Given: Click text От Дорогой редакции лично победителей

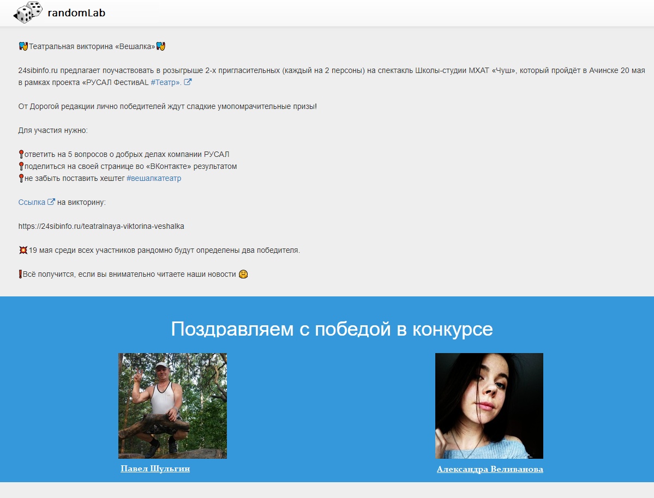Looking at the screenshot, I should point(92,107).
